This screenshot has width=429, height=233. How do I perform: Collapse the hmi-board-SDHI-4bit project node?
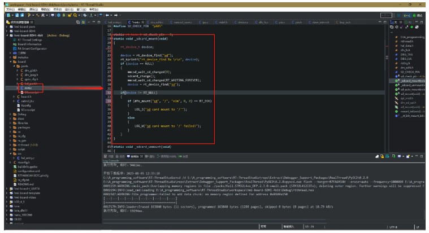[7, 36]
